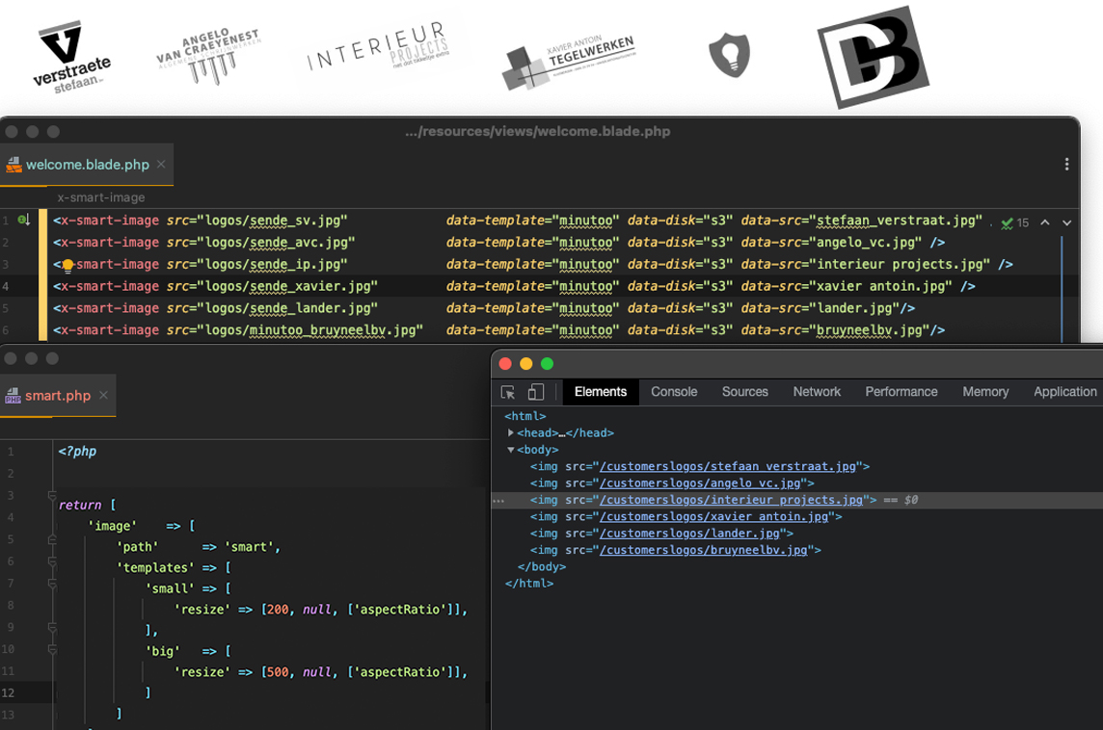This screenshot has width=1103, height=730.
Task: Toggle the device toolbar icon in DevTools
Action: point(536,391)
